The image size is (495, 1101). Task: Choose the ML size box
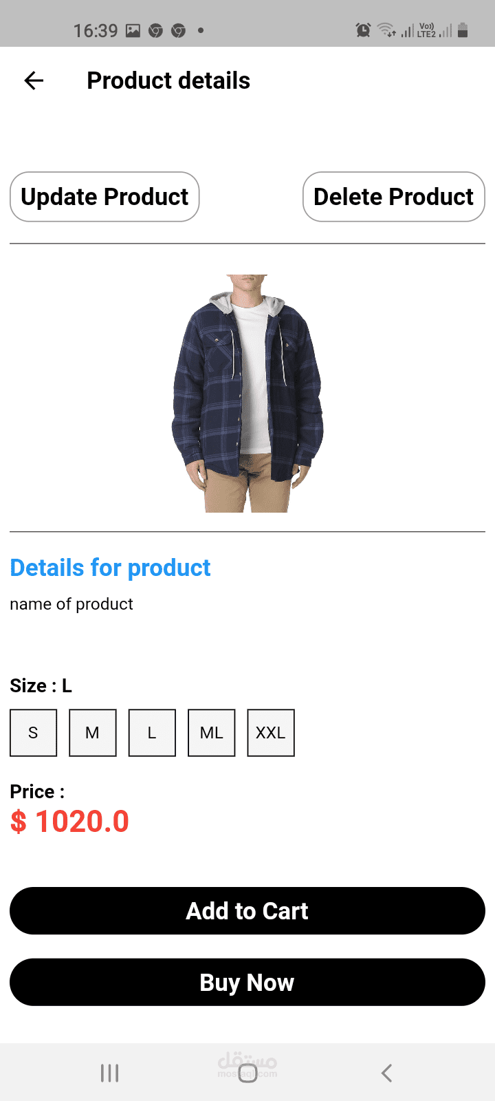(212, 733)
